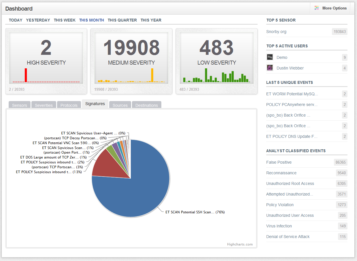This screenshot has width=357, height=261.
Task: View False Positive classified events
Action: pos(279,162)
